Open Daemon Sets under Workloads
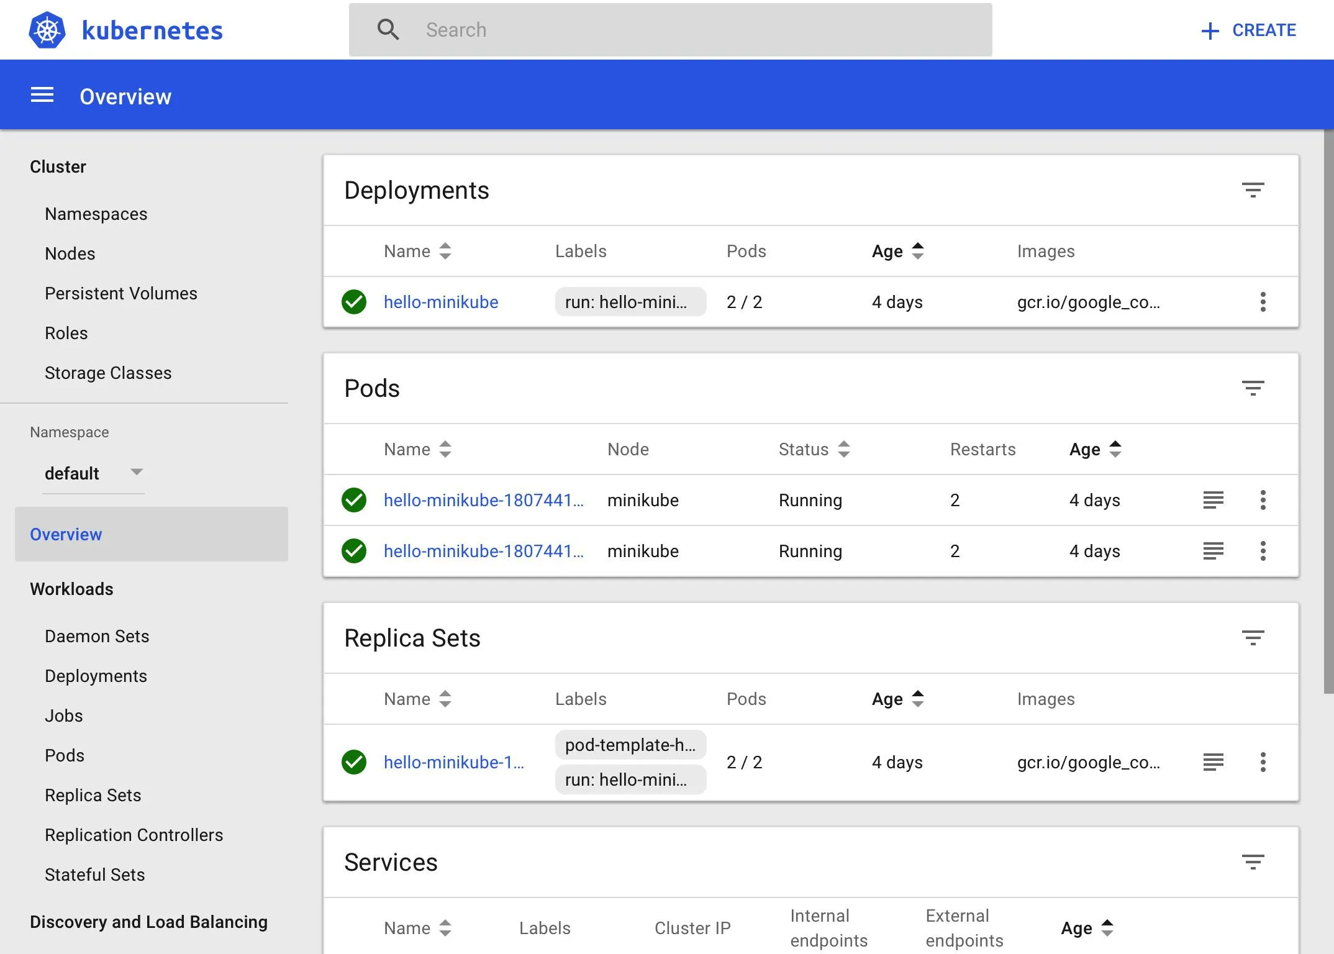 [x=97, y=636]
